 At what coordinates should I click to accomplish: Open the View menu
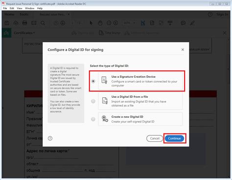tap(20, 8)
